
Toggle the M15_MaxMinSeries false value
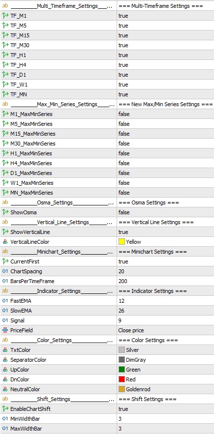(x=165, y=134)
